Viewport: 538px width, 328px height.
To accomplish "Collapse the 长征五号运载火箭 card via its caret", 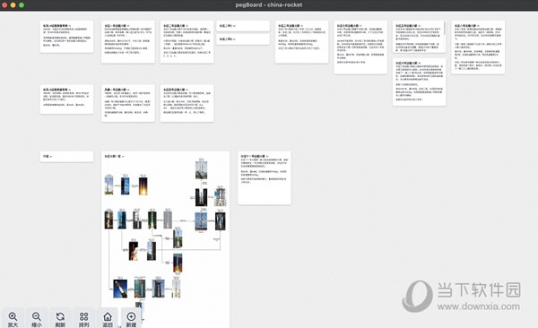I will pyautogui.click(x=420, y=26).
